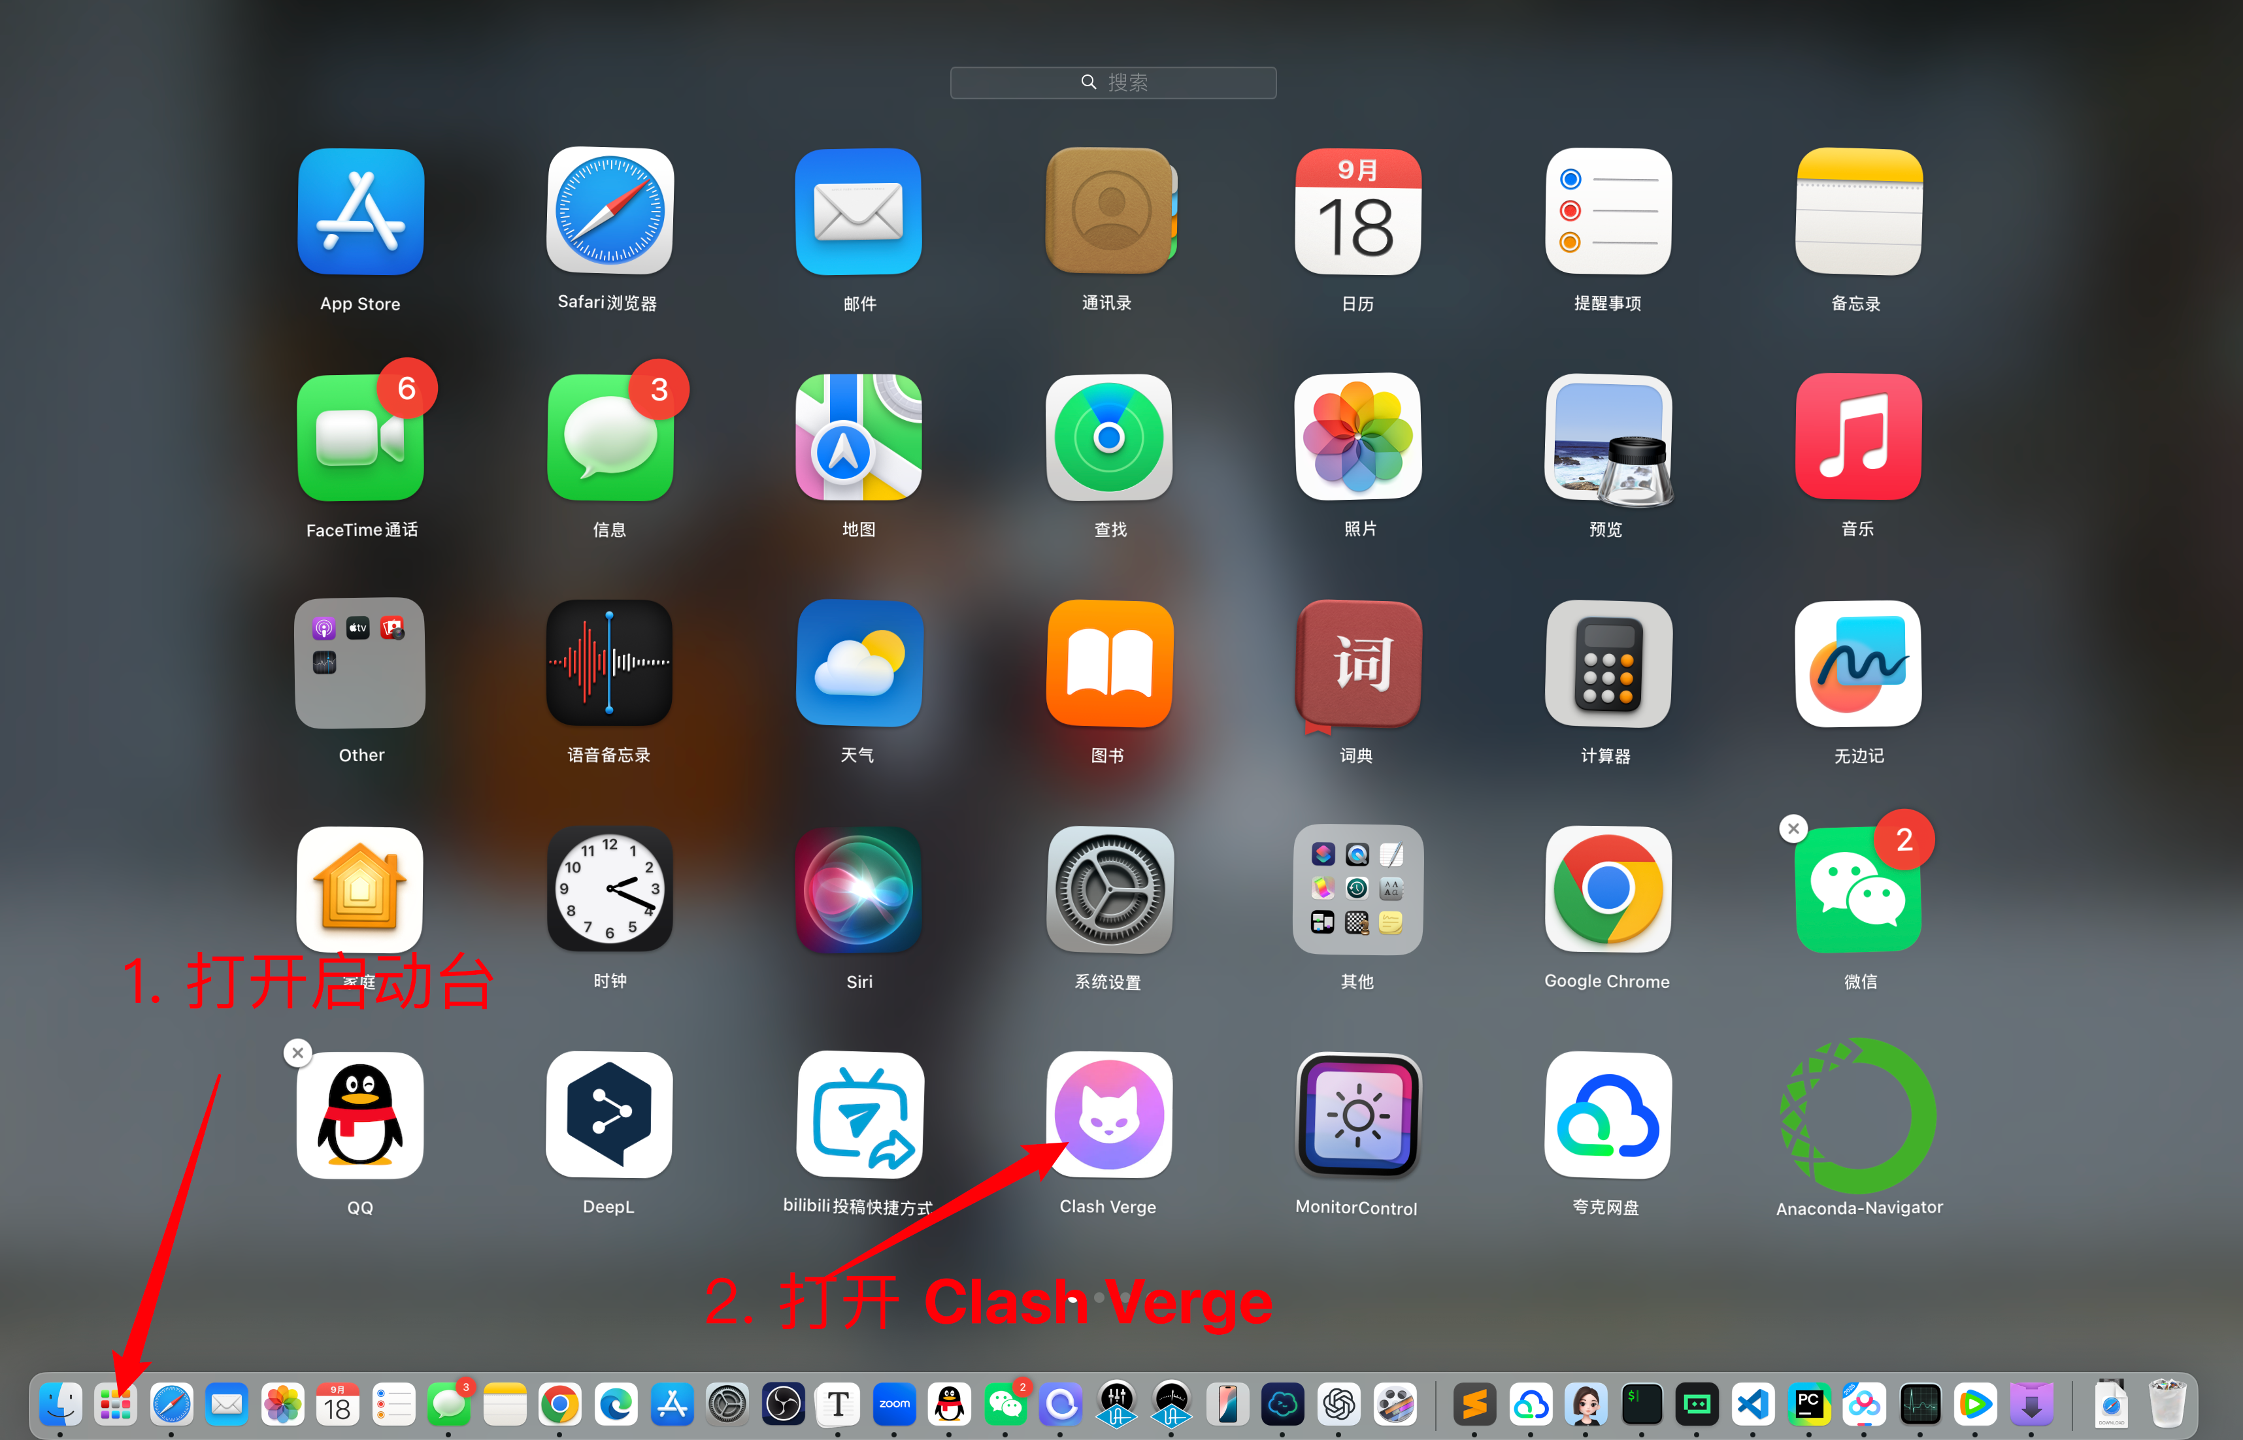Open Sublime Text from the Dock
This screenshot has width=2243, height=1440.
[1475, 1403]
